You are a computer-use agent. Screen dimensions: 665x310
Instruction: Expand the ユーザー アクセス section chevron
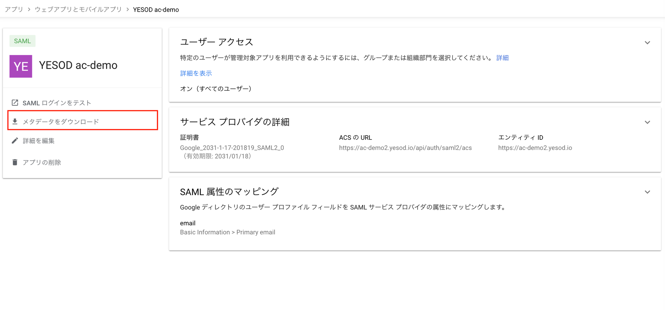pyautogui.click(x=647, y=42)
